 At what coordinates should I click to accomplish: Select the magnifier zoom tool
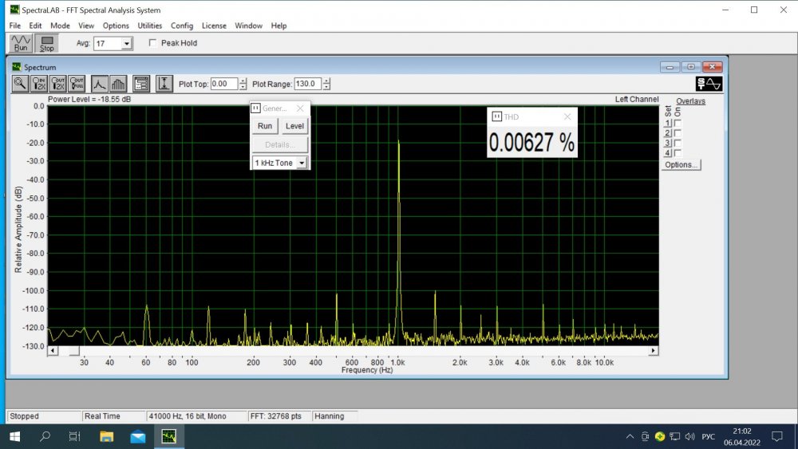(x=20, y=84)
